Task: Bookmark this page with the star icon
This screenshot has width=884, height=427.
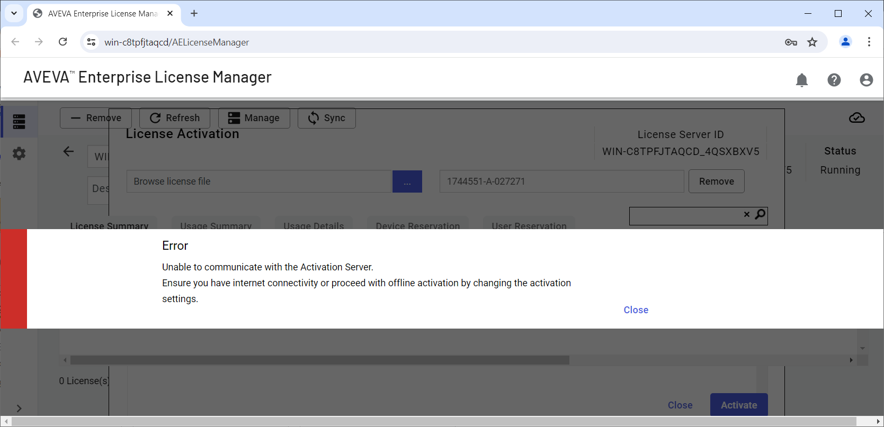Action: click(812, 42)
